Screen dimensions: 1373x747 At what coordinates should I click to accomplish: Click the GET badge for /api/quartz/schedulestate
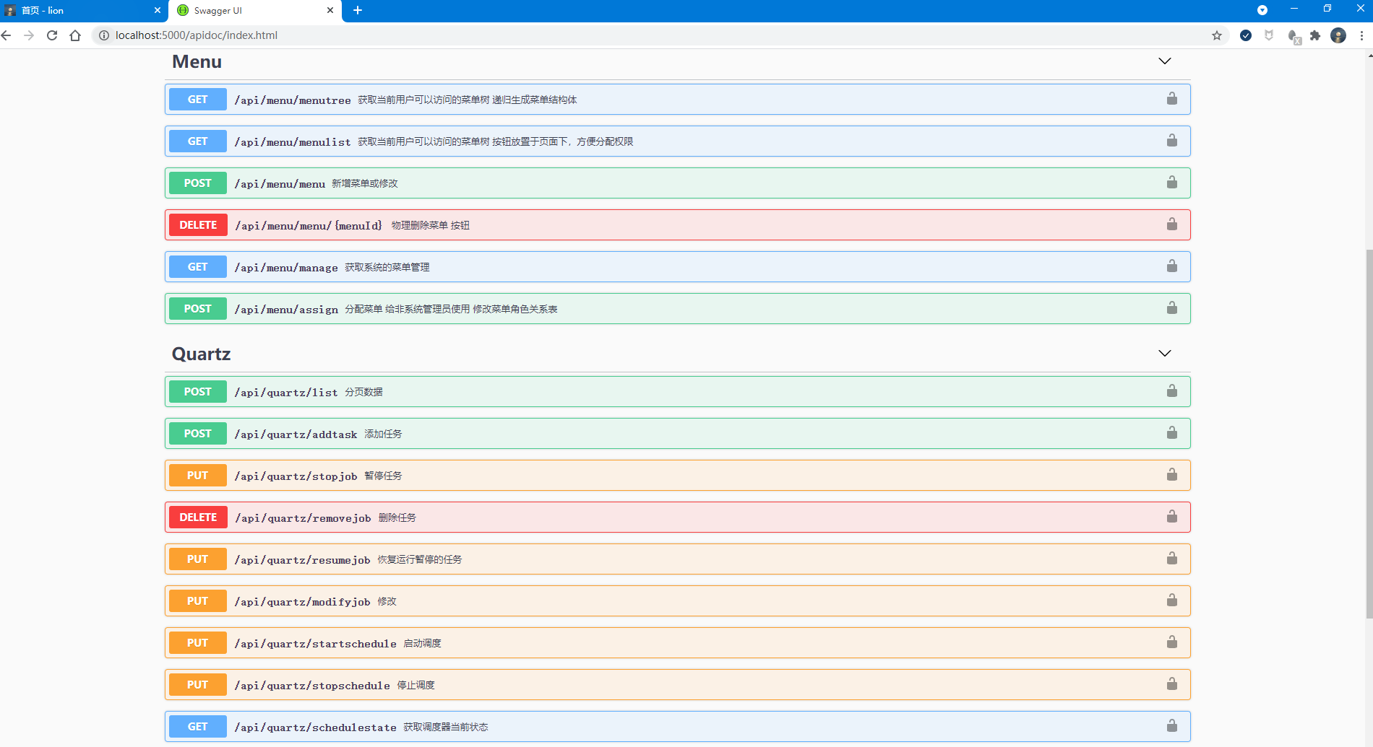coord(198,727)
